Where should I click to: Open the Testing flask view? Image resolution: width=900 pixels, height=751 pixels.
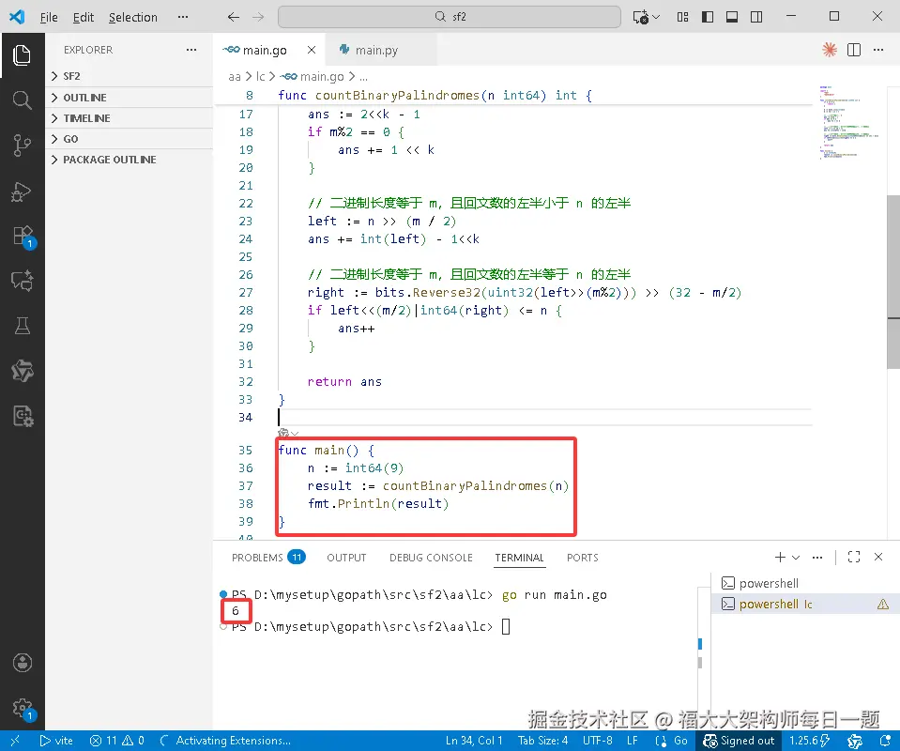point(22,326)
